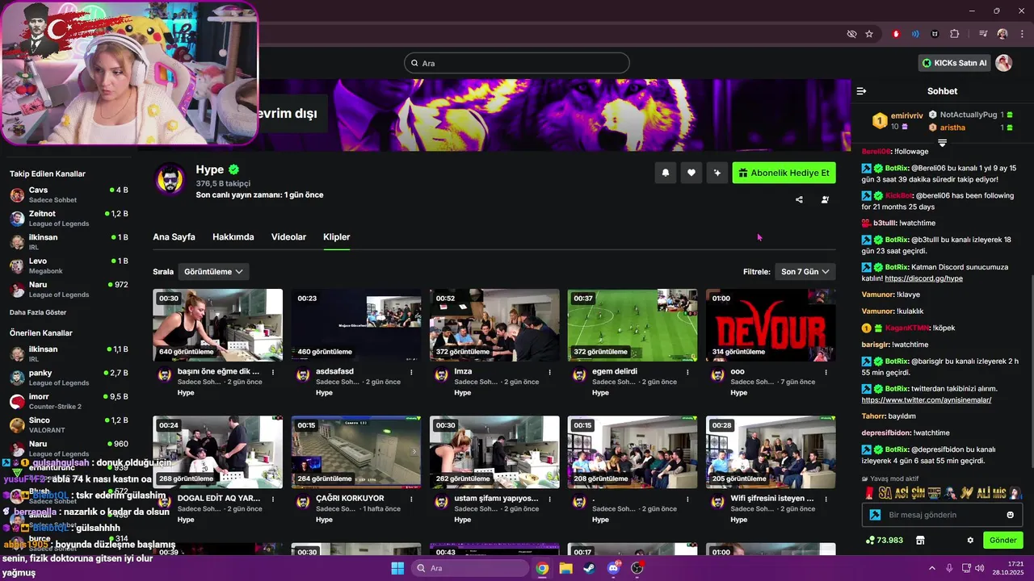Click the 'SA' emote in the quick emote bar
The width and height of the screenshot is (1034, 581).
click(885, 492)
